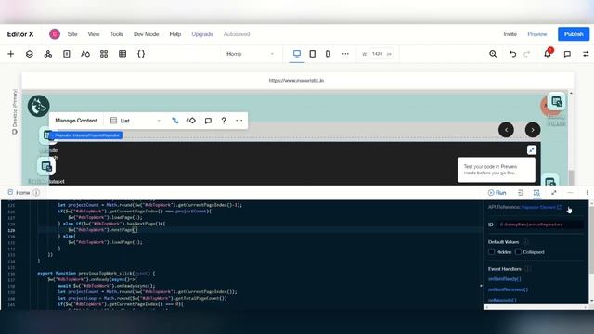Viewport: 594px width, 334px height.
Task: Open help question mark in repeater toolbar
Action: click(224, 121)
